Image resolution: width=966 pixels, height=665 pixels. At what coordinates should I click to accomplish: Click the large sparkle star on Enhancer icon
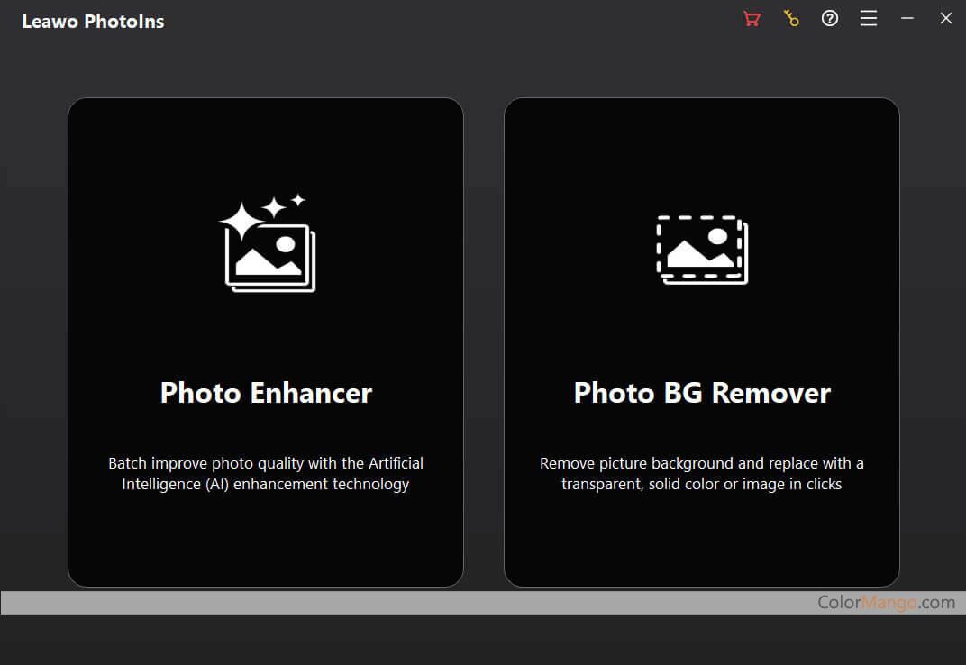(x=240, y=221)
